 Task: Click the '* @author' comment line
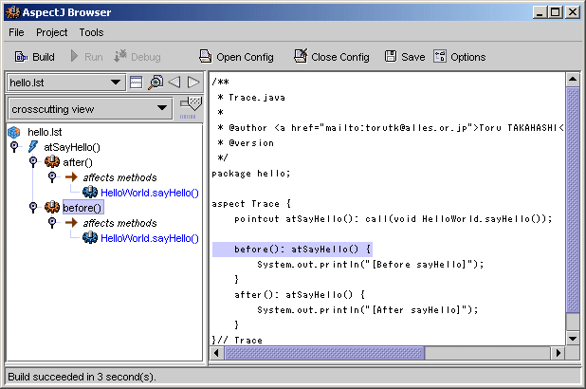pos(390,128)
